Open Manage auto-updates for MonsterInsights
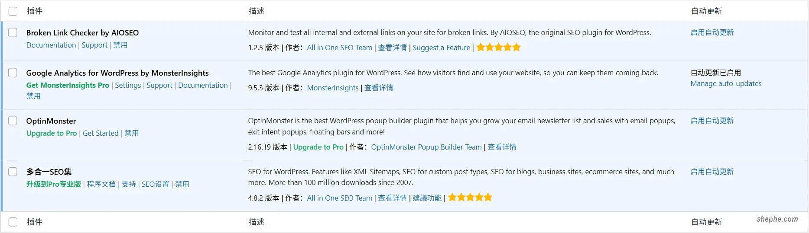 pyautogui.click(x=726, y=83)
